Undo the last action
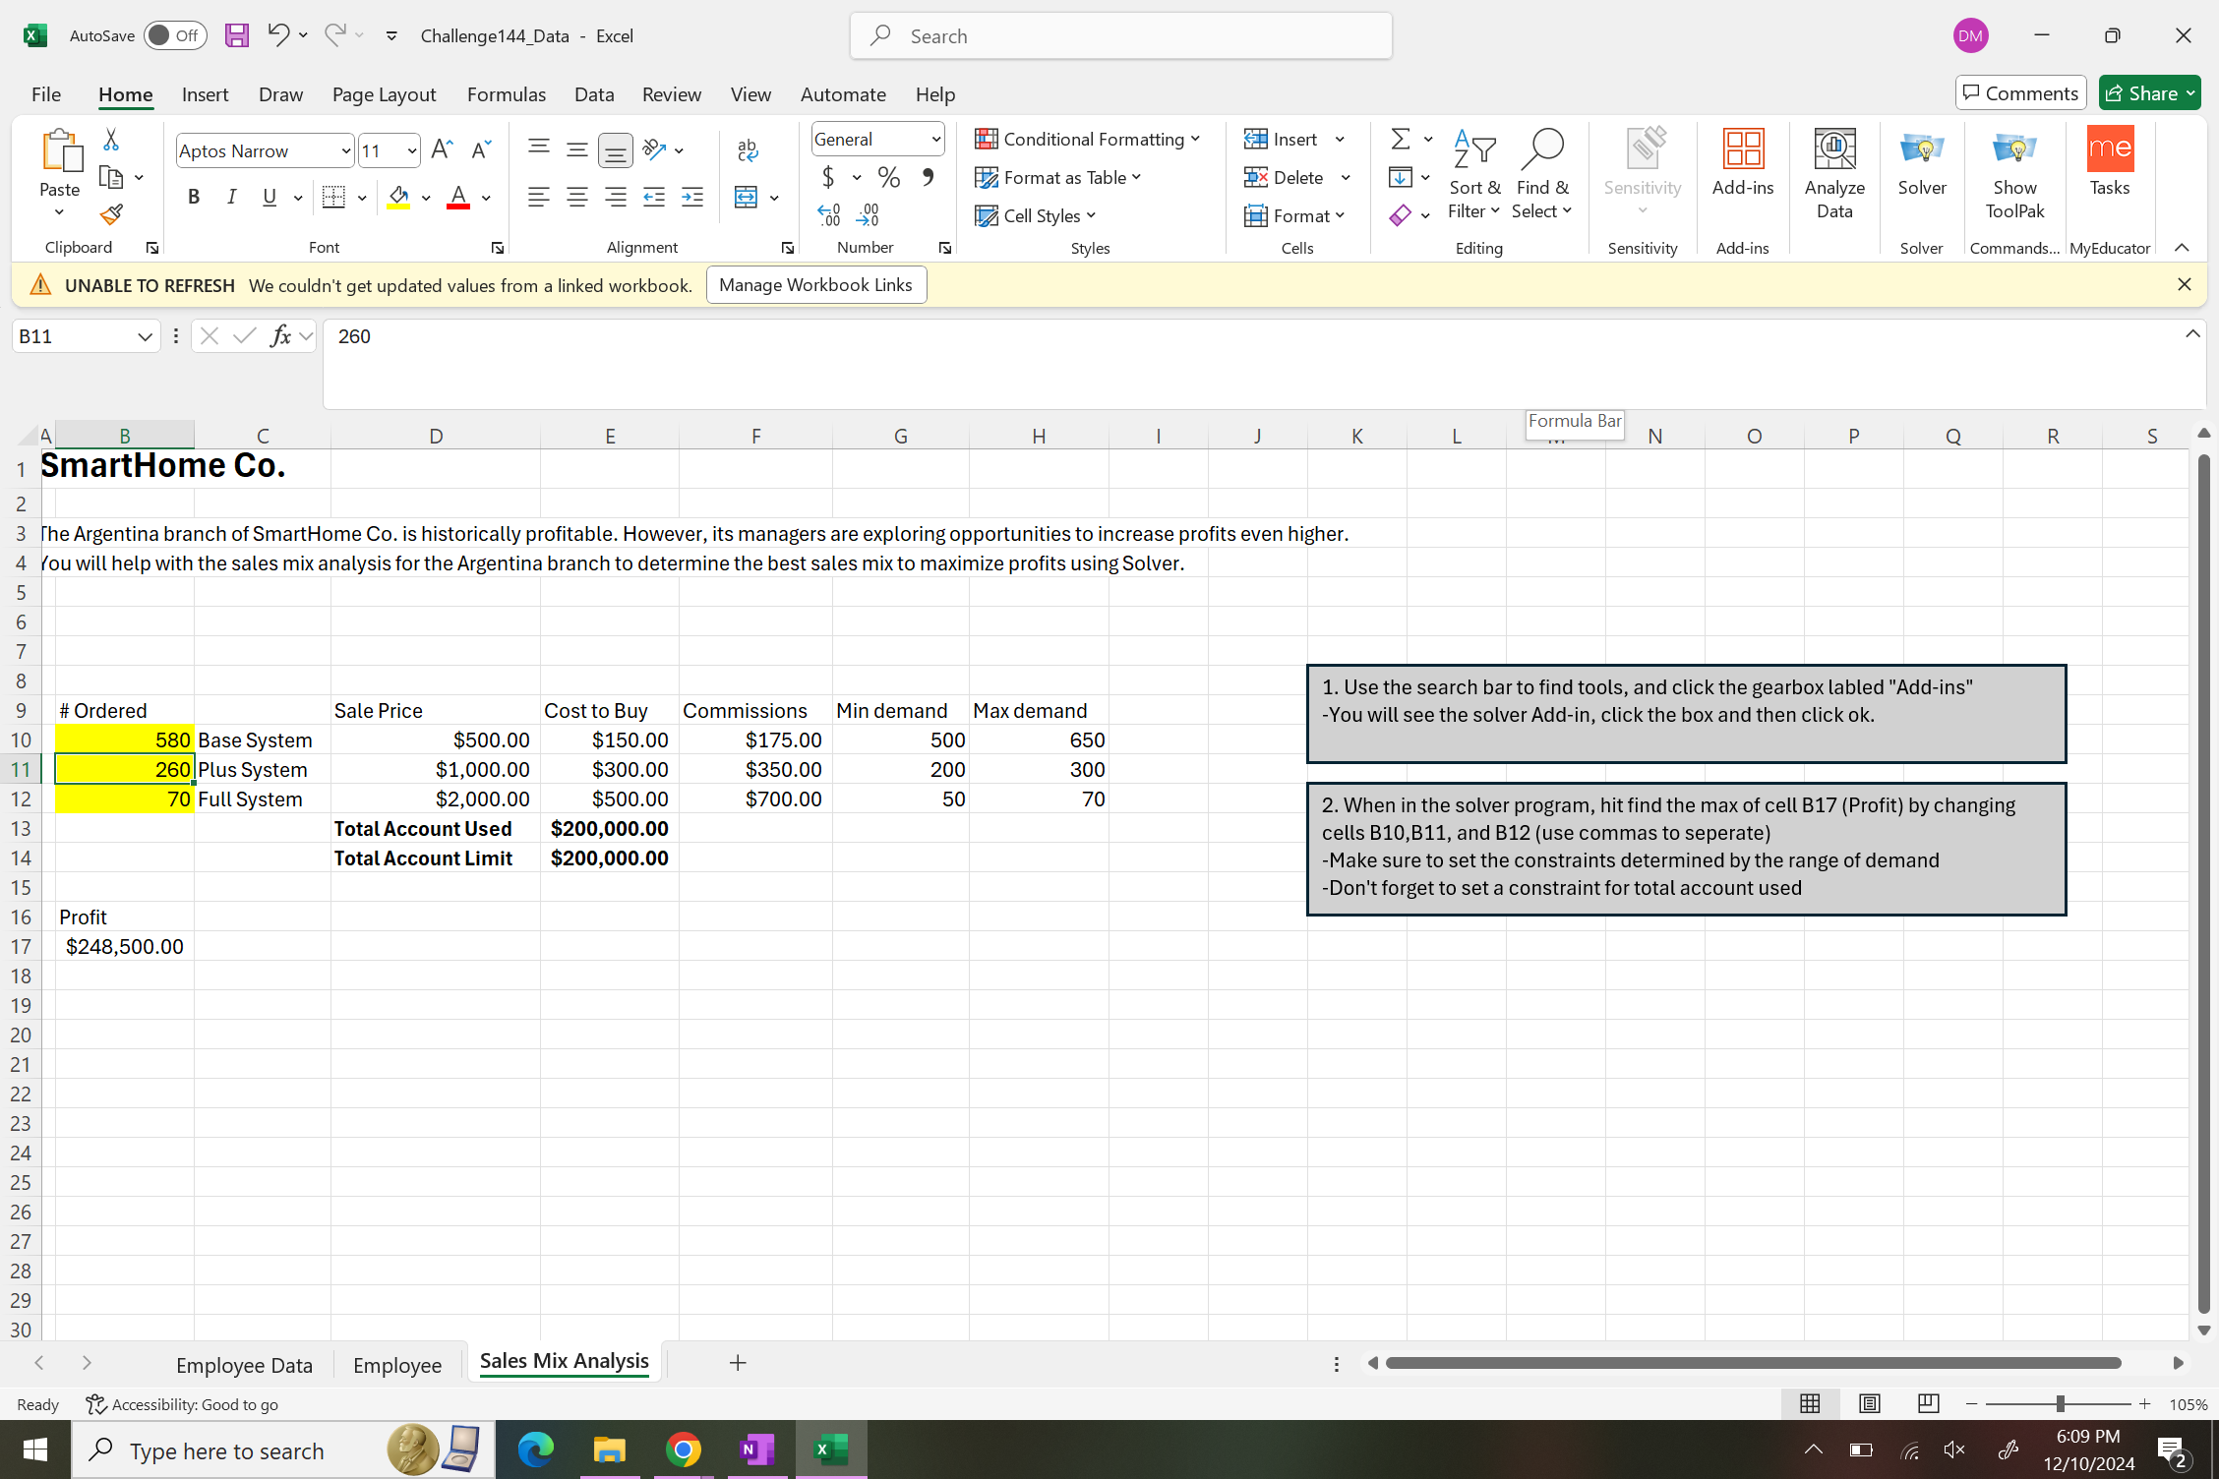The image size is (2219, 1479). click(x=278, y=36)
